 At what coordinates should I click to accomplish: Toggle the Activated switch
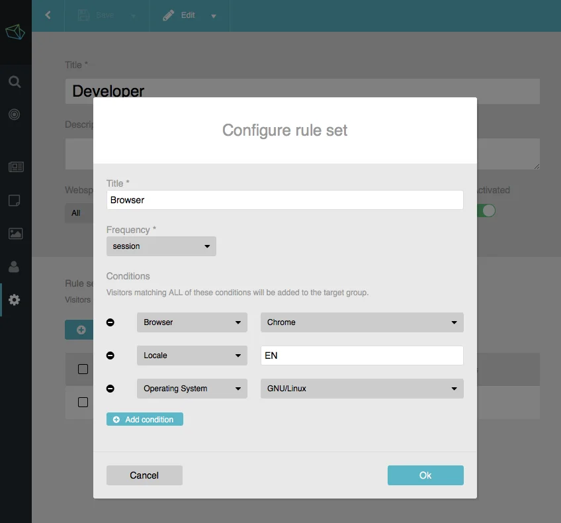[488, 211]
